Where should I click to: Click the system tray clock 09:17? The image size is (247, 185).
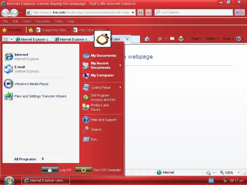tap(236, 180)
